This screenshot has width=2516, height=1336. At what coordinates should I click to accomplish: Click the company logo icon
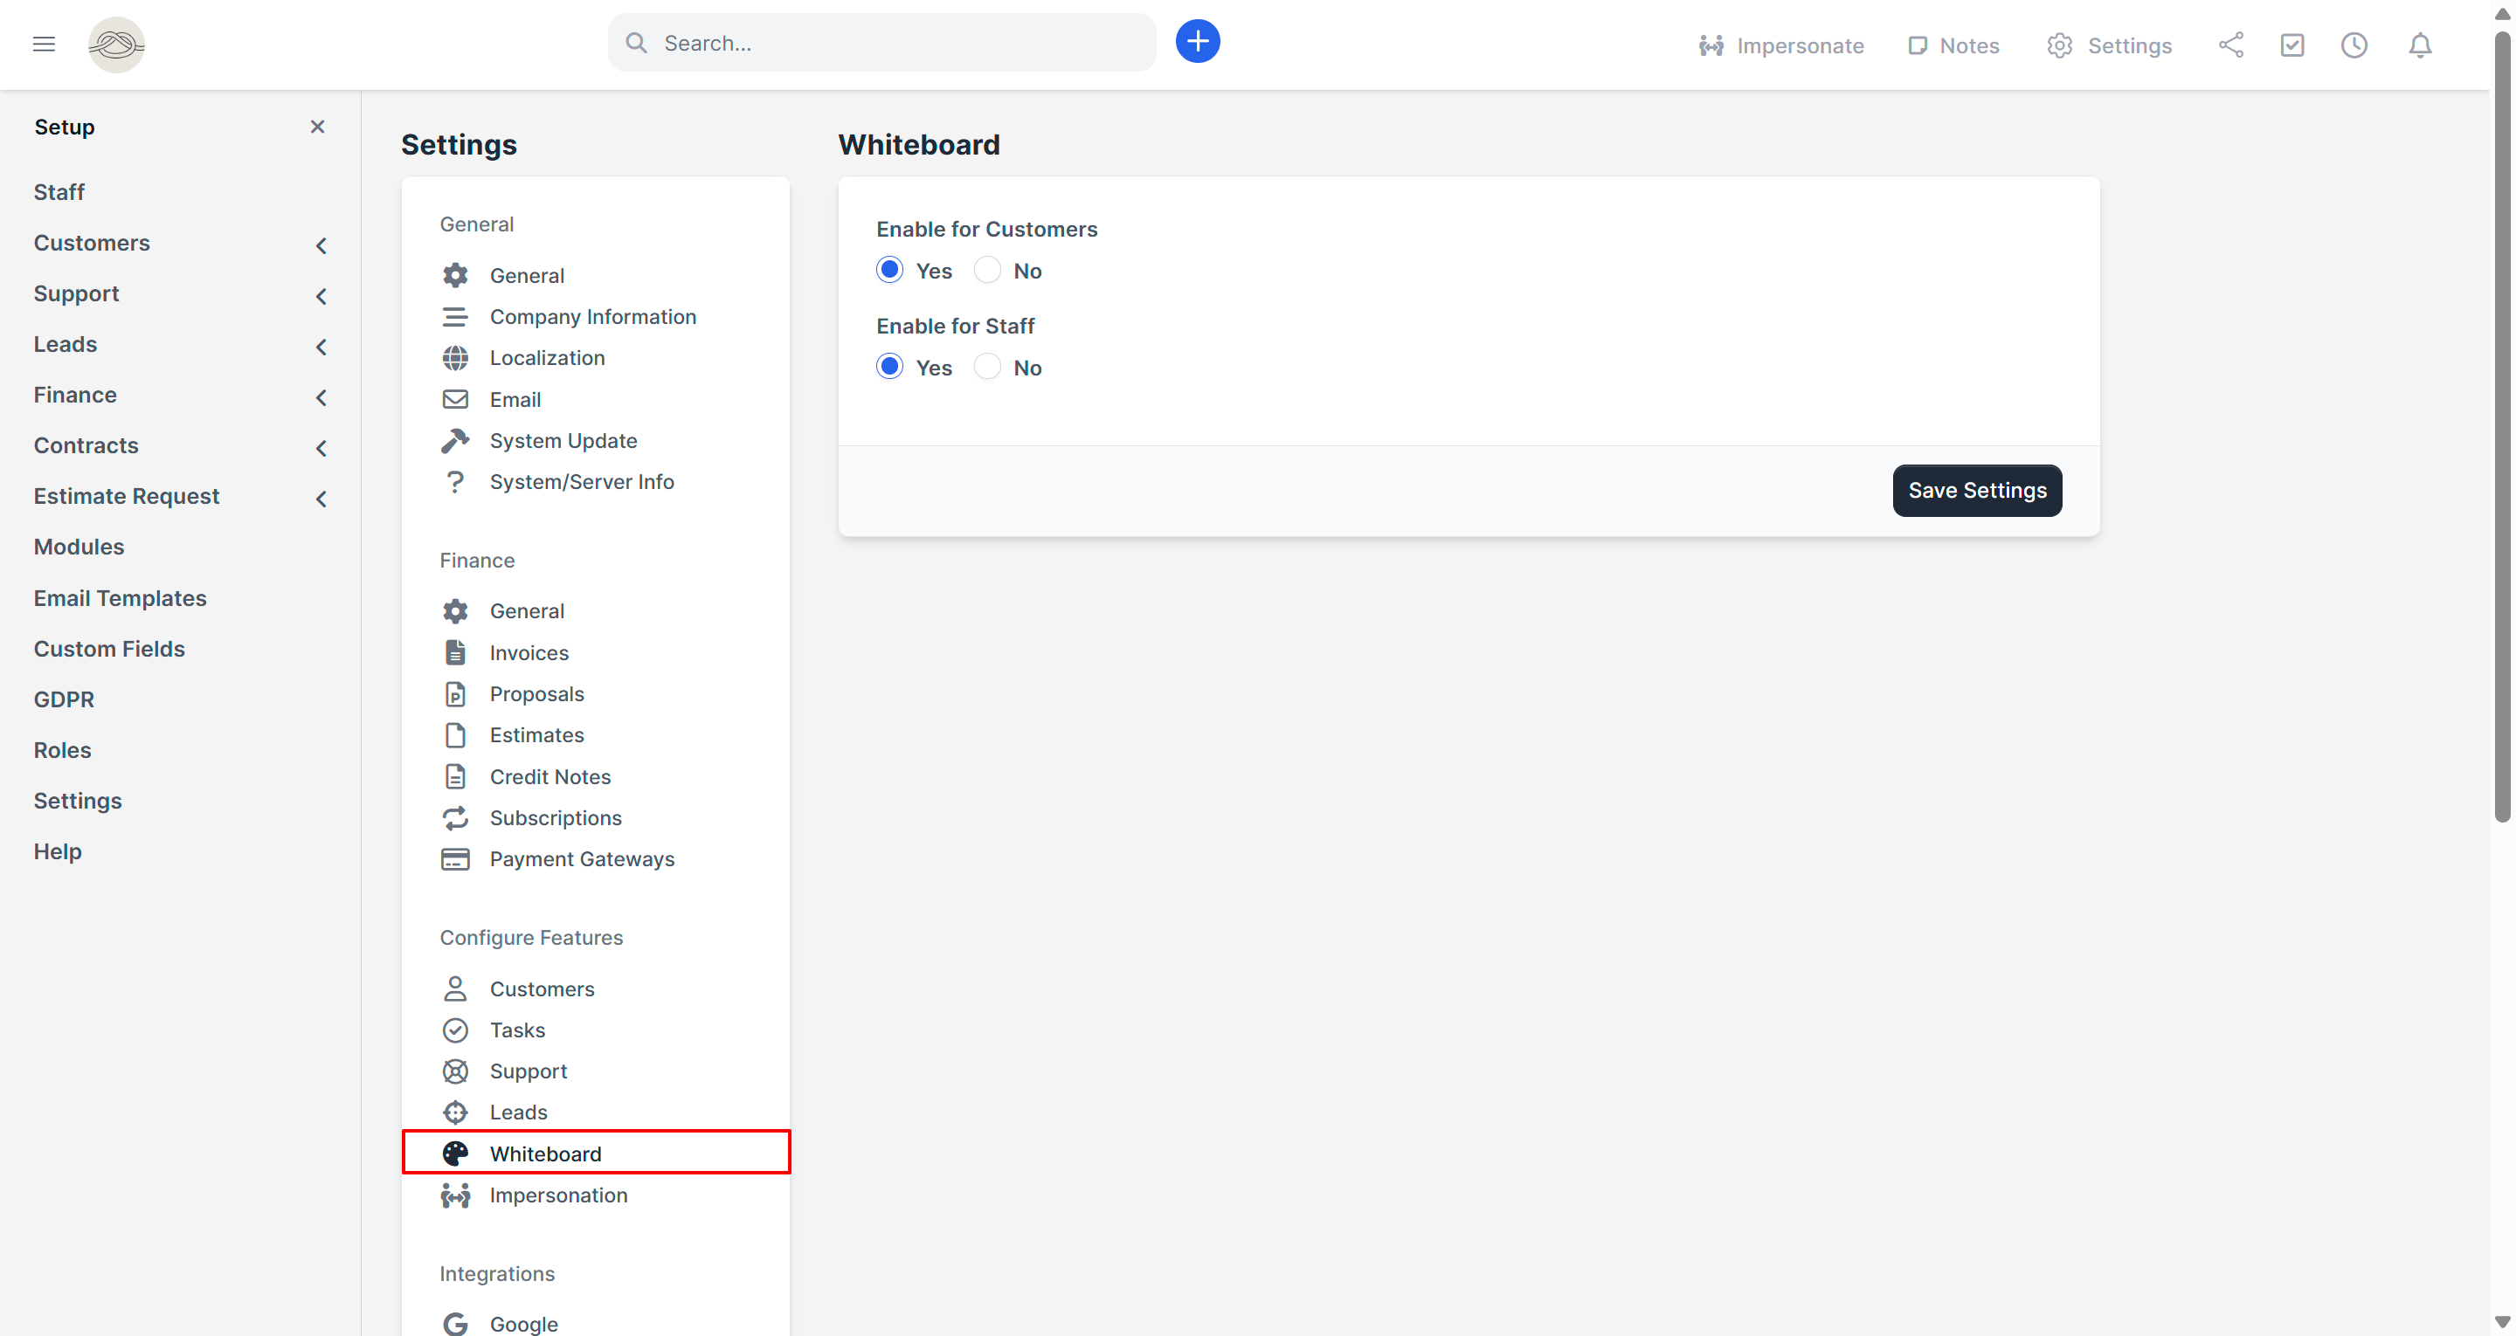click(x=116, y=44)
